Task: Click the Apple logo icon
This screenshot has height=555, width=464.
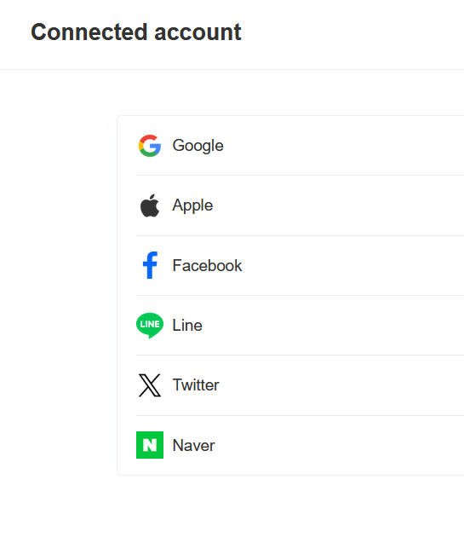Action: 150,205
